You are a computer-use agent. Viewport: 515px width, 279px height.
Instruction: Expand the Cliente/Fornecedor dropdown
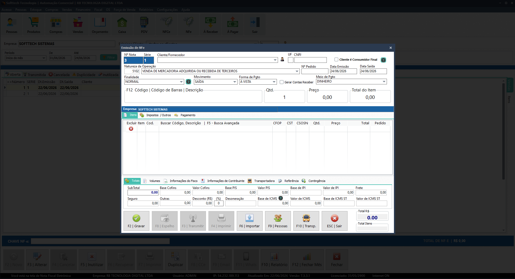click(x=275, y=60)
